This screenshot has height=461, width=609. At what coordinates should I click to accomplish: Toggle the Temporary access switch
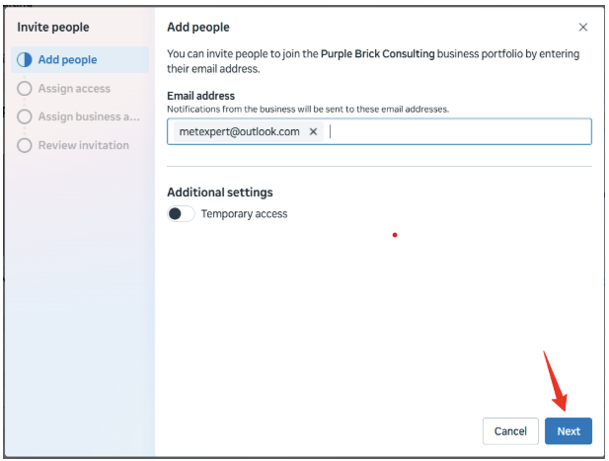181,213
